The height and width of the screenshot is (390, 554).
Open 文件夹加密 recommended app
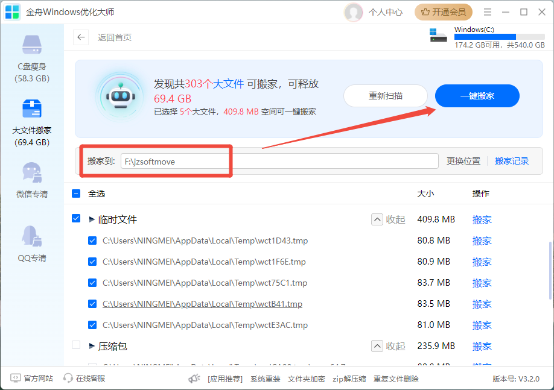pos(307,379)
